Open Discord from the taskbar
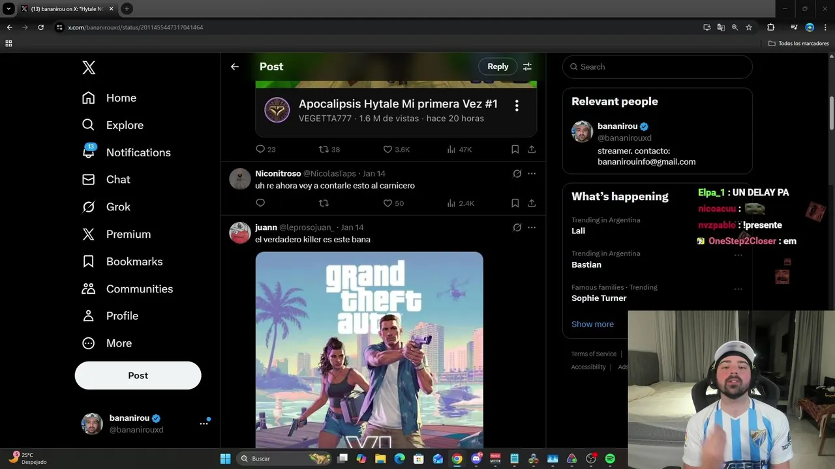 476,459
